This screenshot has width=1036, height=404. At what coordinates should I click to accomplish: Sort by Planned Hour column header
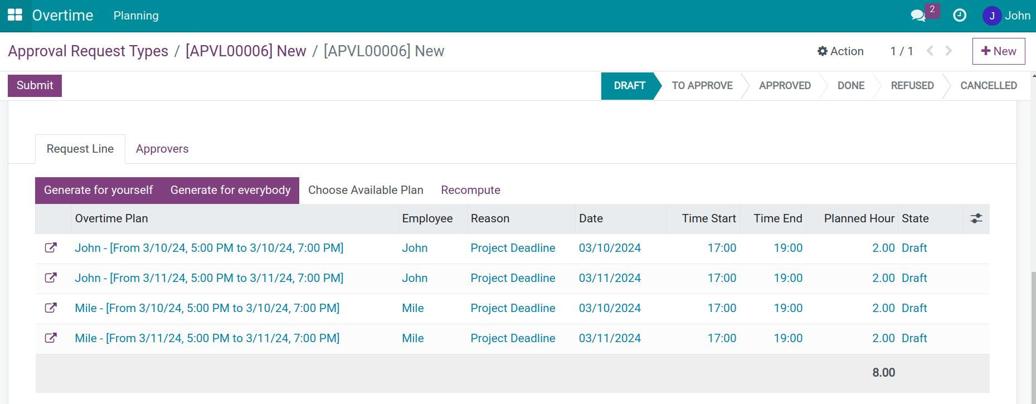tap(852, 218)
